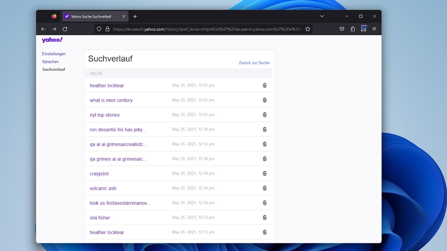This screenshot has width=447, height=251.
Task: Expand the list all tabs dropdown arrow
Action: pos(322,16)
